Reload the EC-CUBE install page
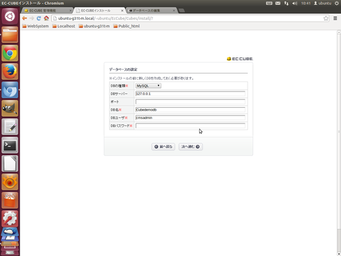Image resolution: width=341 pixels, height=256 pixels. click(x=39, y=18)
